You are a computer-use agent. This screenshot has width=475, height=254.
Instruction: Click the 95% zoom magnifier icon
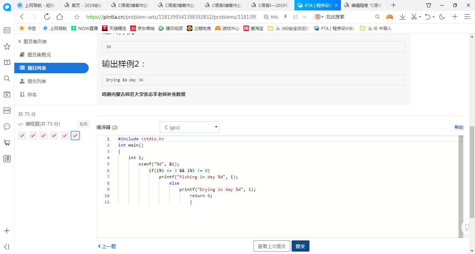click(x=266, y=17)
